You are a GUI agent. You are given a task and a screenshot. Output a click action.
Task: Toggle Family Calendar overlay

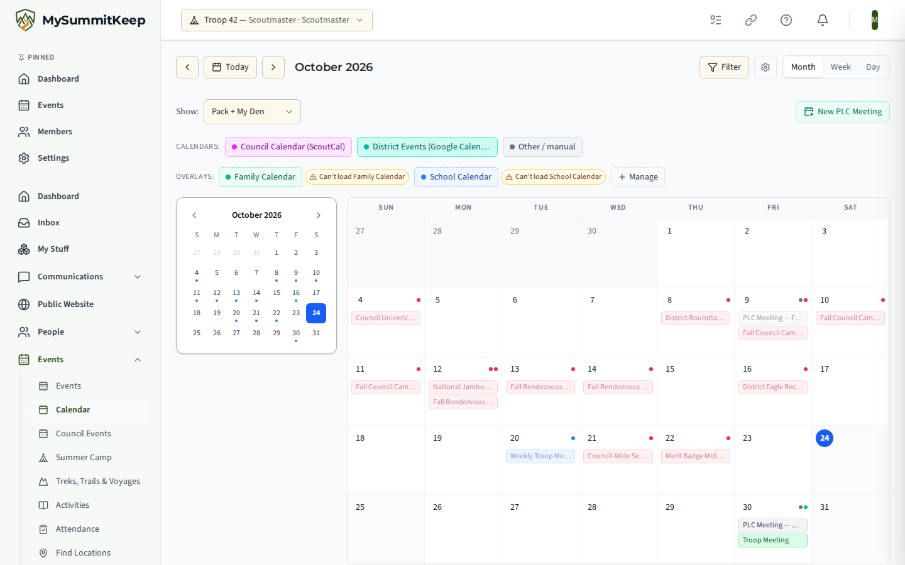click(260, 177)
